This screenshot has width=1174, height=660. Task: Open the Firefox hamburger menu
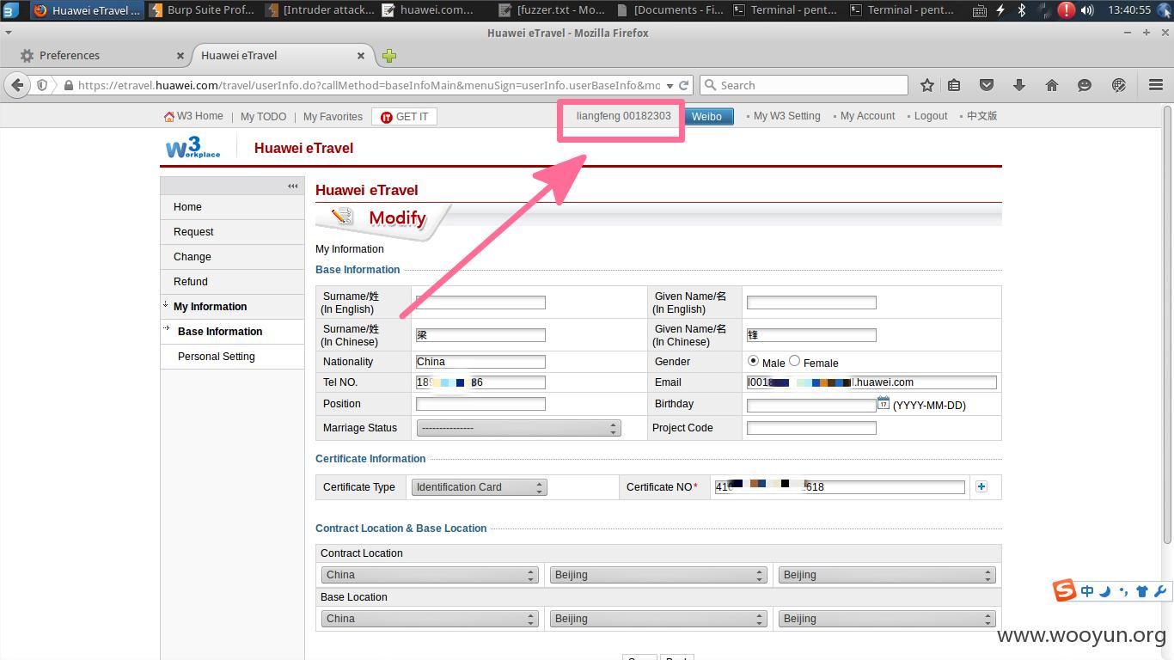(1155, 85)
